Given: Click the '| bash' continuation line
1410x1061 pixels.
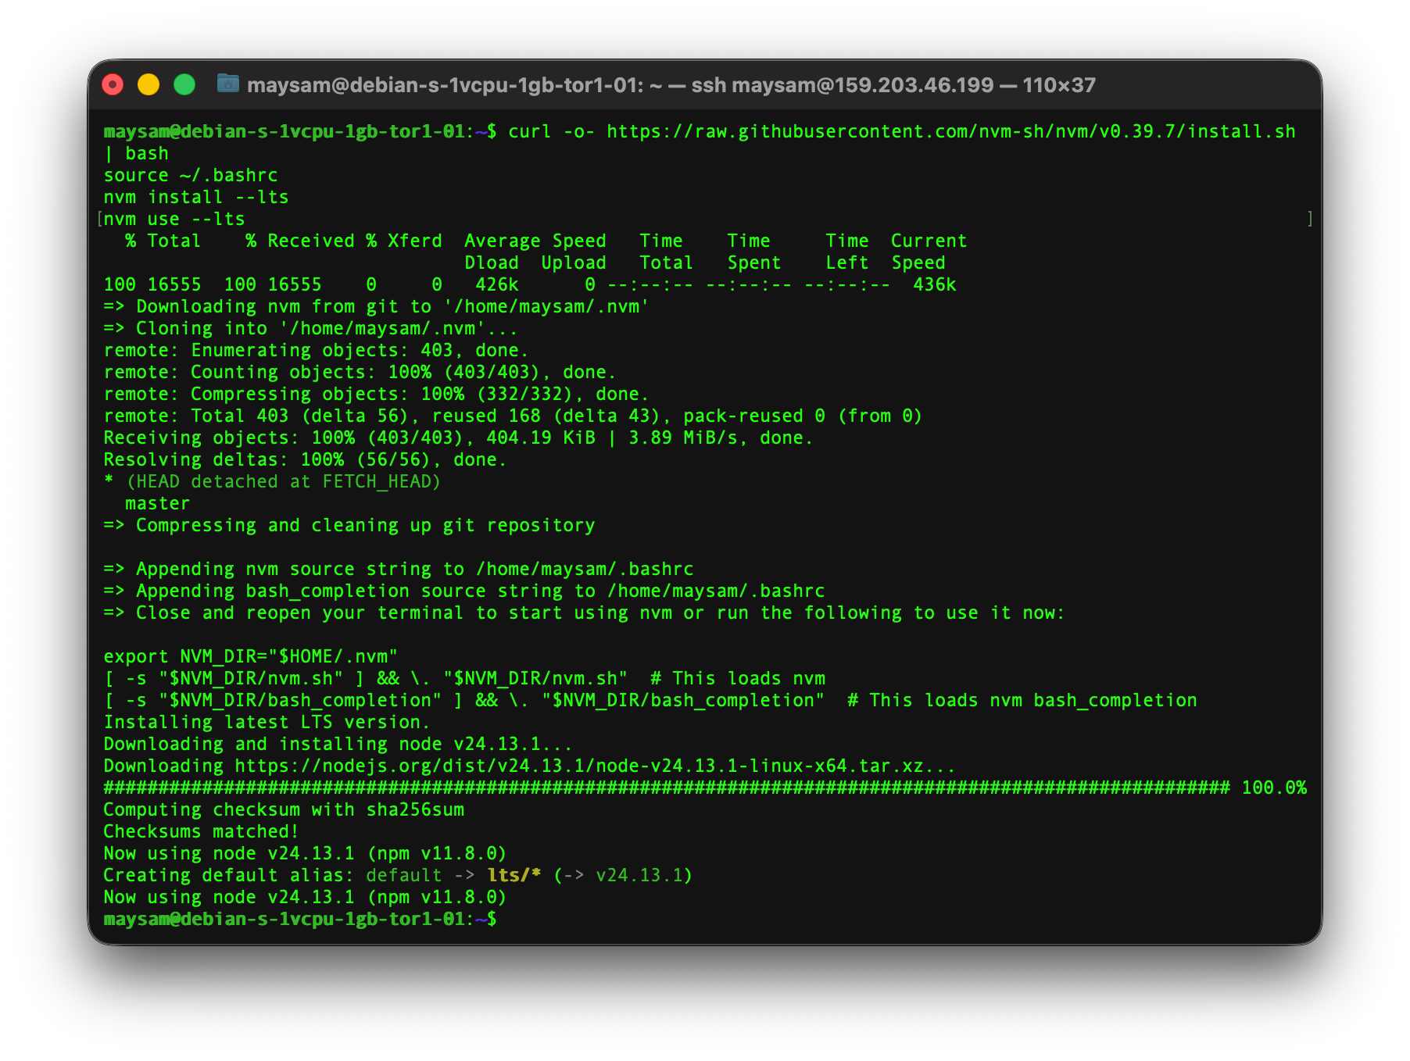Looking at the screenshot, I should coord(136,153).
